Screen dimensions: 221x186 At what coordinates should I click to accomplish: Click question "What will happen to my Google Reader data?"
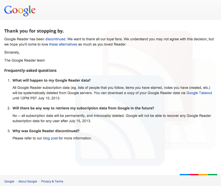[52, 80]
